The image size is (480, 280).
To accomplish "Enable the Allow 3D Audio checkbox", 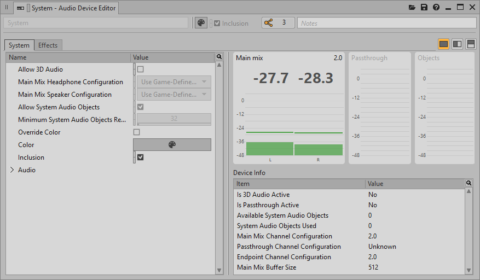I will click(140, 69).
